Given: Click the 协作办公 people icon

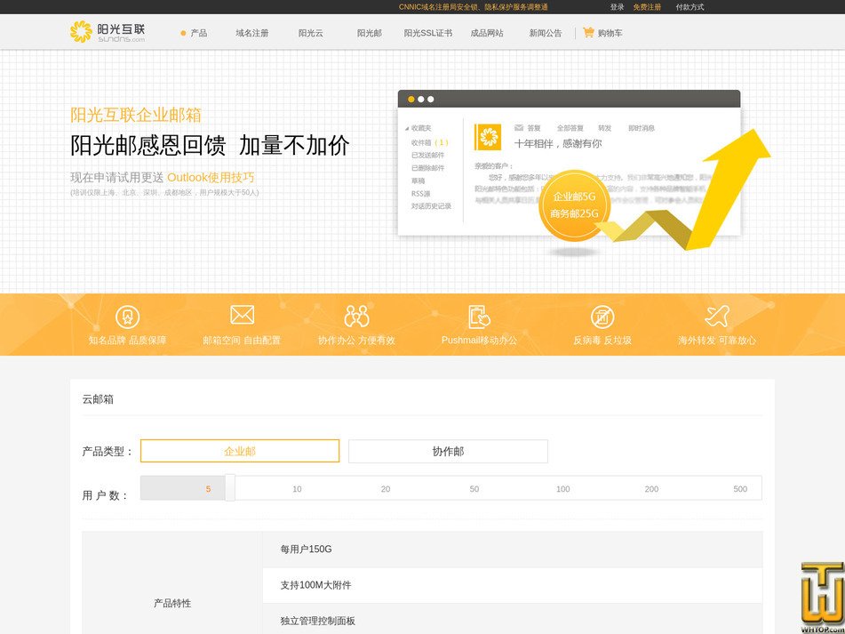Looking at the screenshot, I should click(357, 317).
